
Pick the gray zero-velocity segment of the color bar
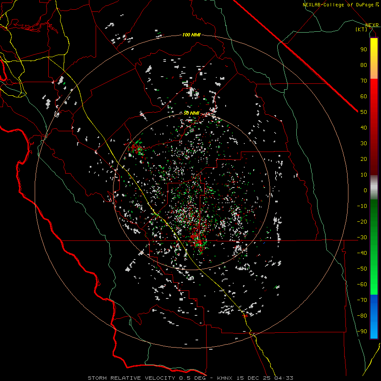(374, 188)
